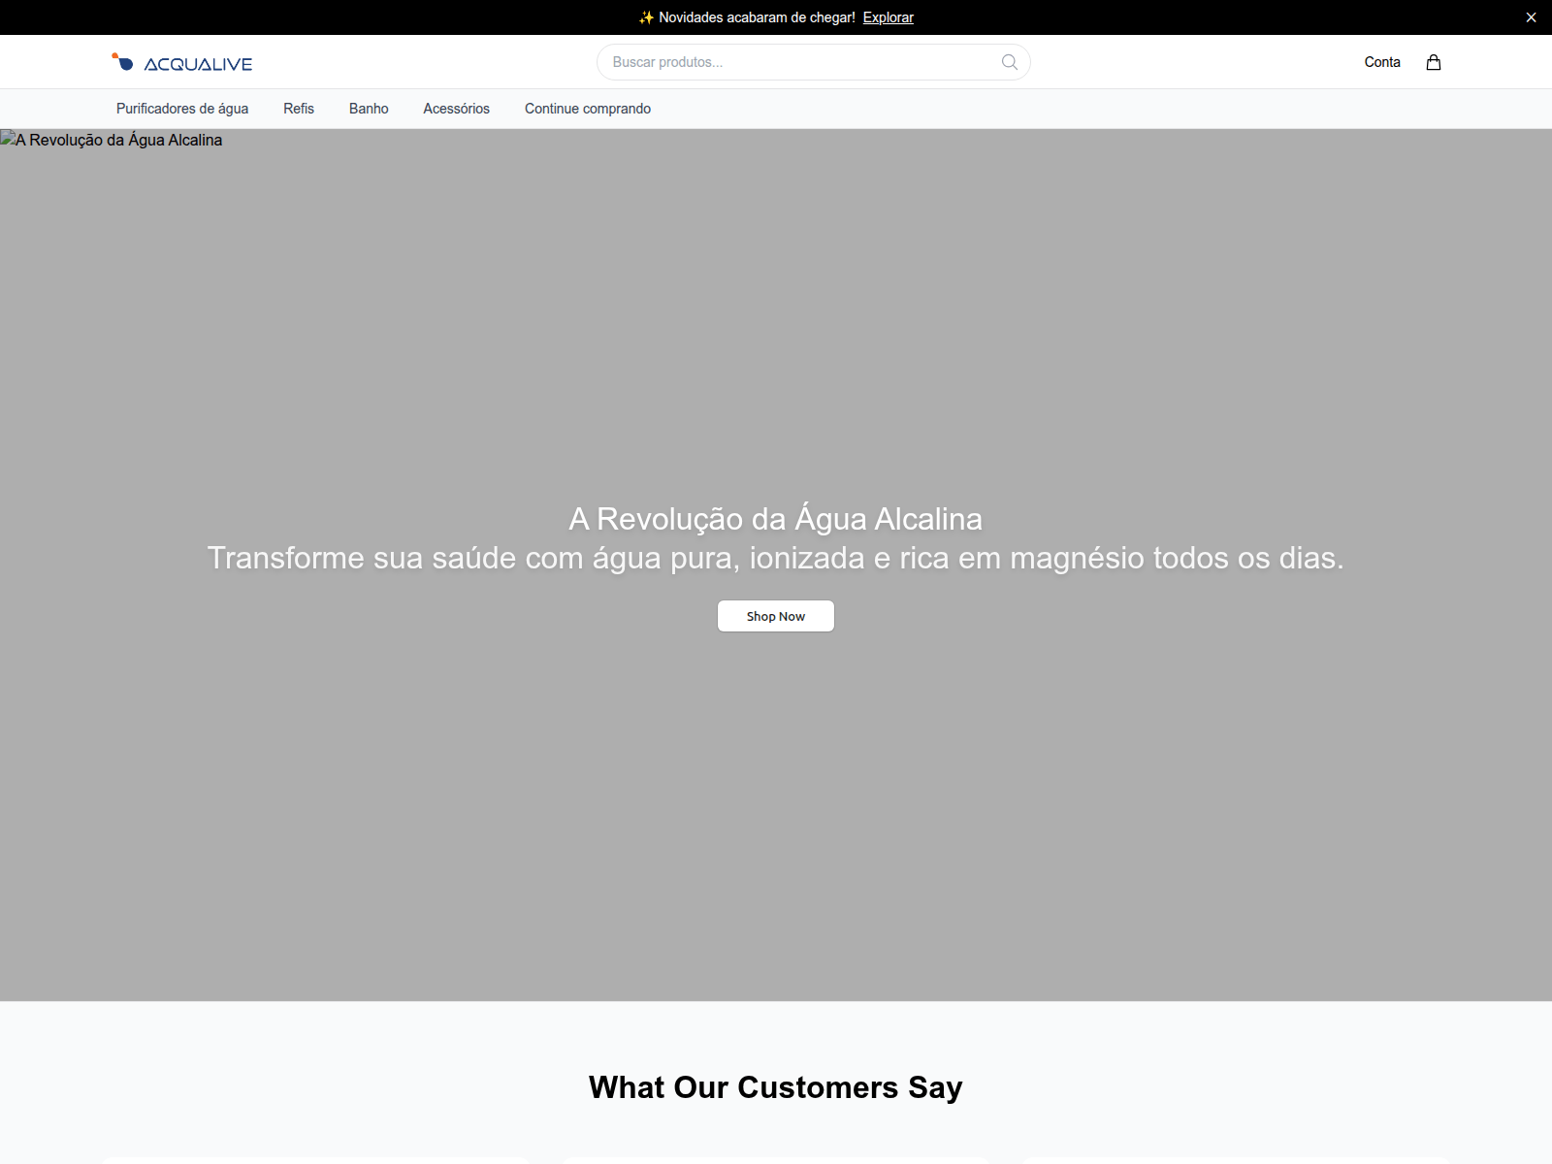Open the Conta account link
The width and height of the screenshot is (1552, 1164).
pyautogui.click(x=1382, y=62)
